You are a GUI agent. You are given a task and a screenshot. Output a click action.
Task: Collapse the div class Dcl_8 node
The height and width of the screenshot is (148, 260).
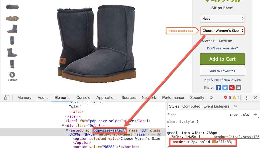point(63,125)
